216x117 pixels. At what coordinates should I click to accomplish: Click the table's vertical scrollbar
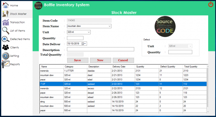(208, 87)
